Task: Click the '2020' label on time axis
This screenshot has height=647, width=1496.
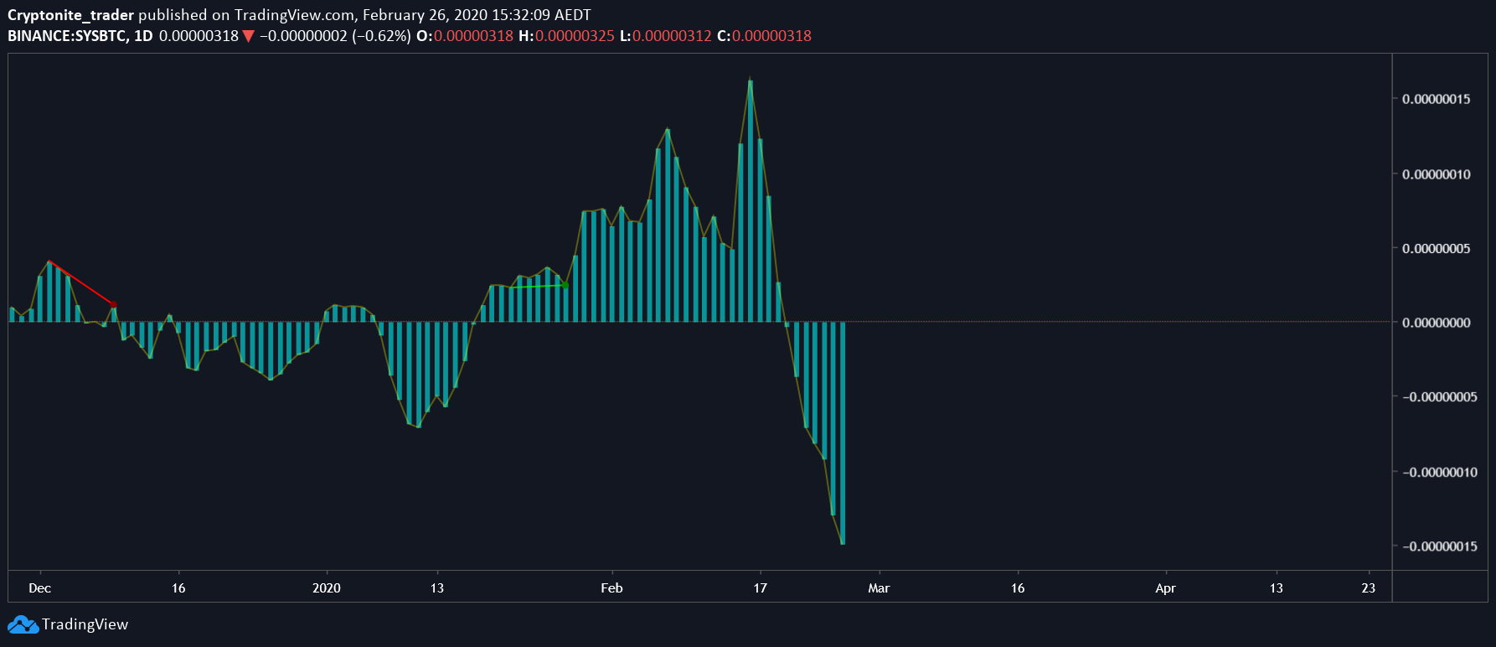Action: coord(327,588)
